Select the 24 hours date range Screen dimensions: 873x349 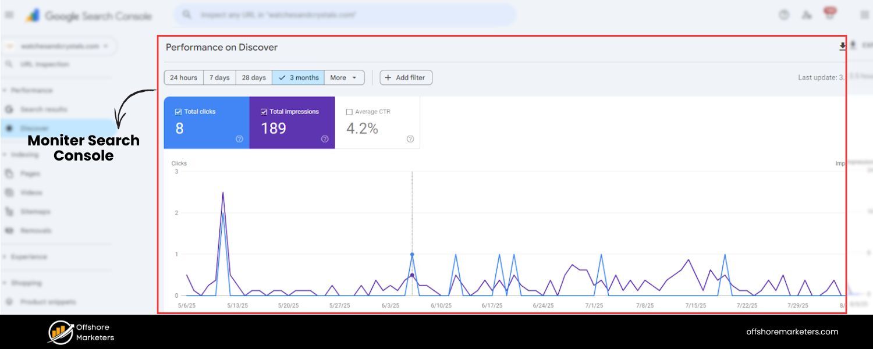tap(183, 77)
